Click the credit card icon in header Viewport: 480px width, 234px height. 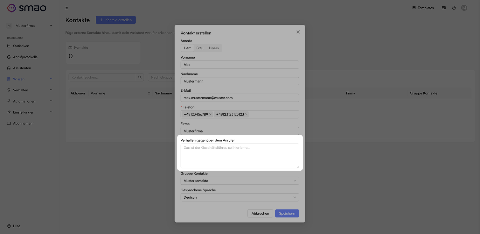pos(444,8)
